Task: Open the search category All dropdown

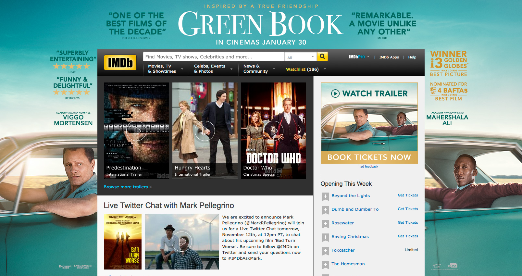Action: (301, 57)
